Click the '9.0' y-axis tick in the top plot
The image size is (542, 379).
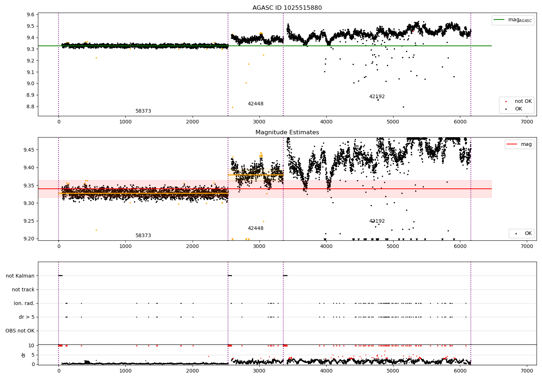pyautogui.click(x=31, y=83)
